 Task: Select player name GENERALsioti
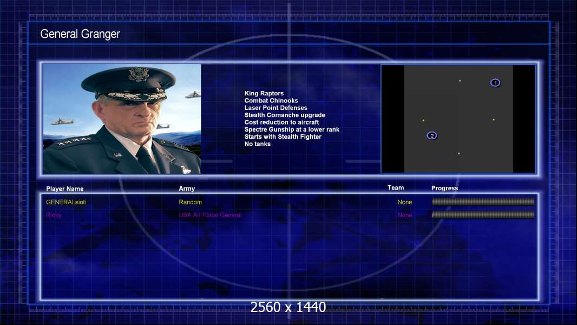tap(66, 202)
